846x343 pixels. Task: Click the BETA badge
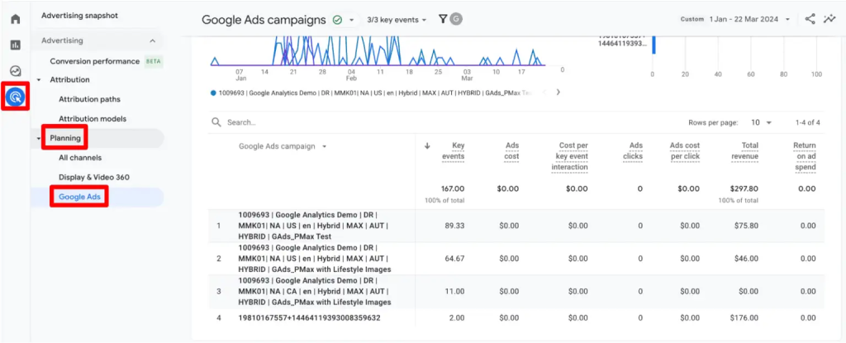point(153,62)
